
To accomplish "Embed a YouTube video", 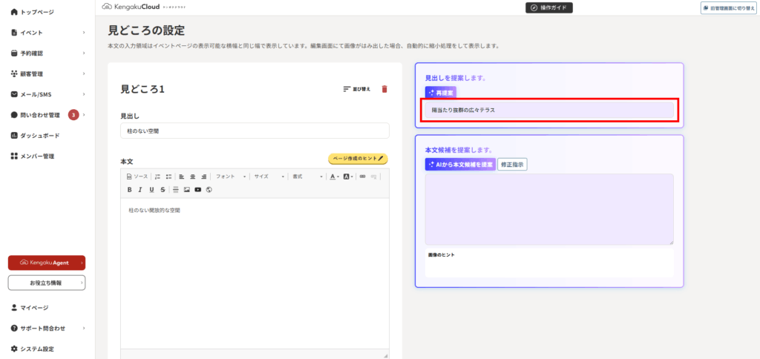I will pos(197,189).
